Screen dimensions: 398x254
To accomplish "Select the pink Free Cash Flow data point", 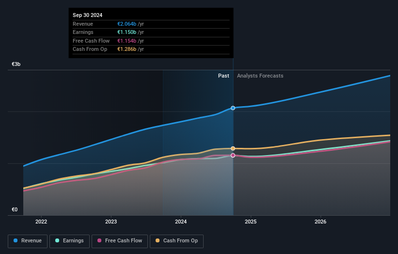I will tap(233, 155).
